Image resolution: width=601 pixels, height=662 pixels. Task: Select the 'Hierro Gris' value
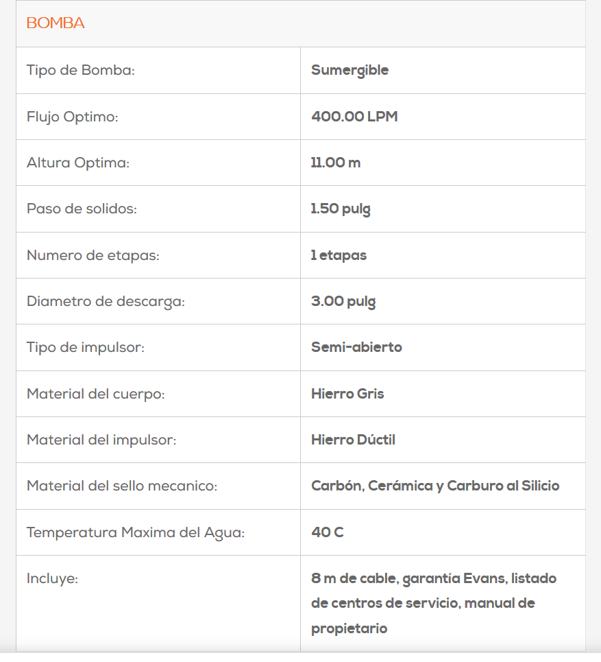(x=347, y=394)
